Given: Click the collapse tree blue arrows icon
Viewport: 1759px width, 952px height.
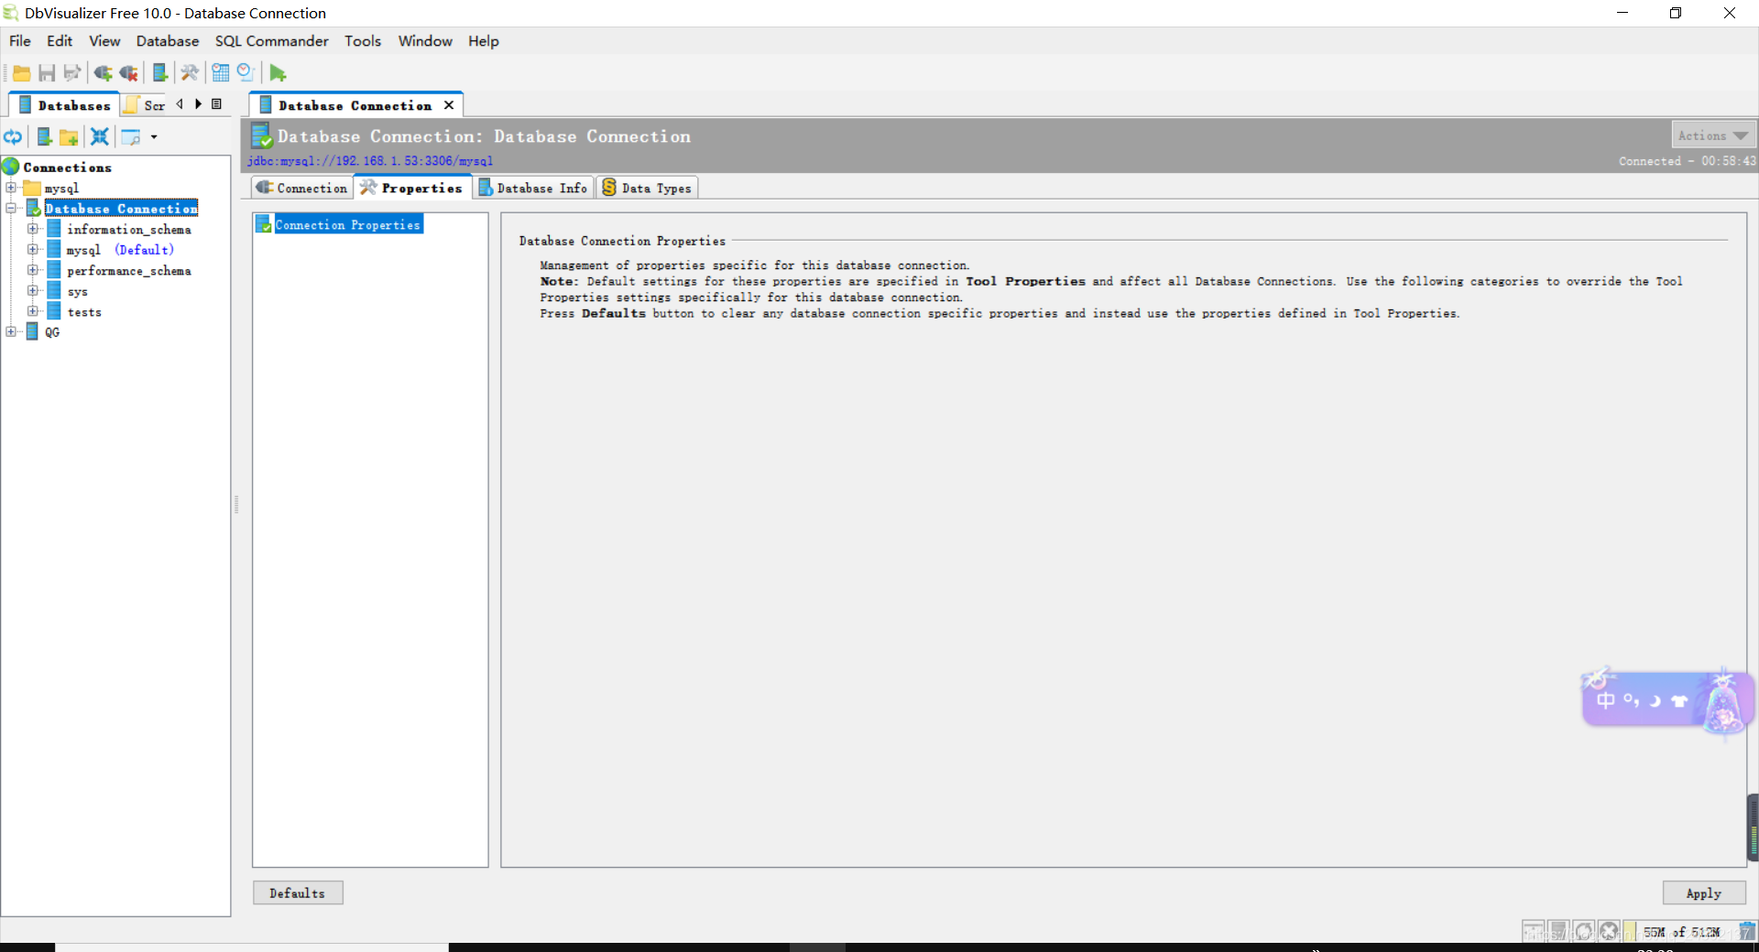Looking at the screenshot, I should click(x=100, y=137).
